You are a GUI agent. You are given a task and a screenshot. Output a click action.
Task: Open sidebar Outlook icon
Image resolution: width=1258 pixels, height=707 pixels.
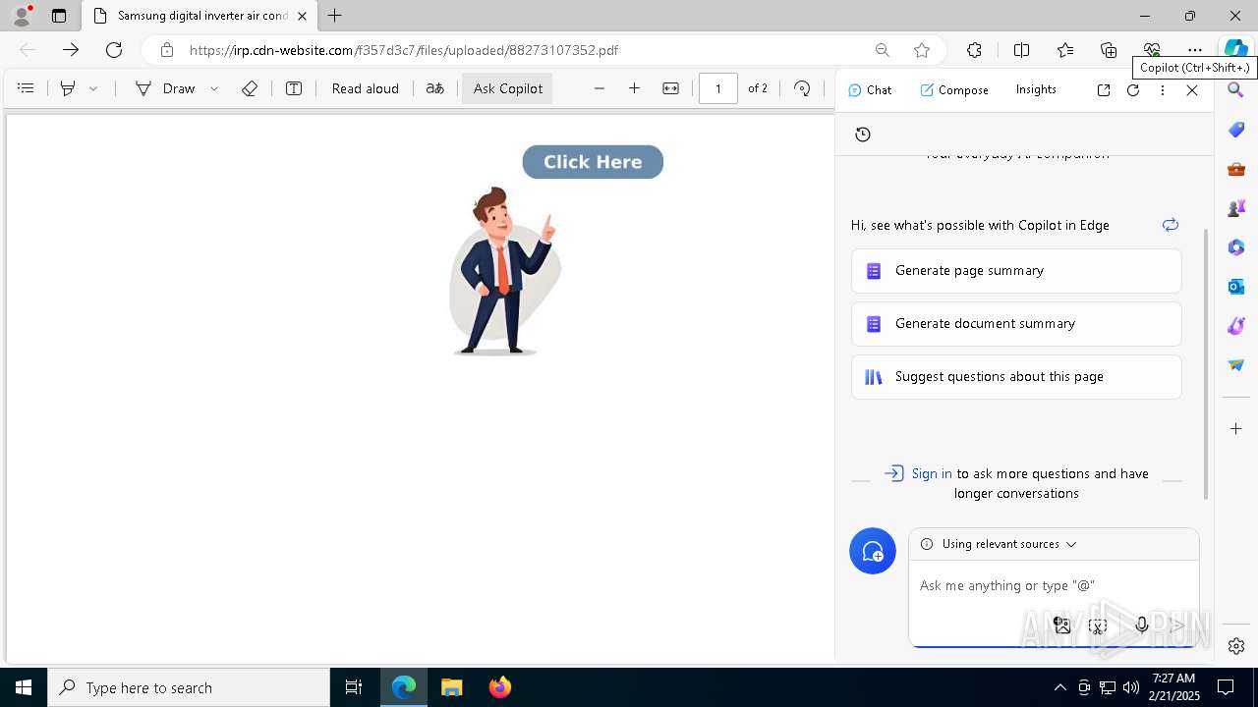1236,287
